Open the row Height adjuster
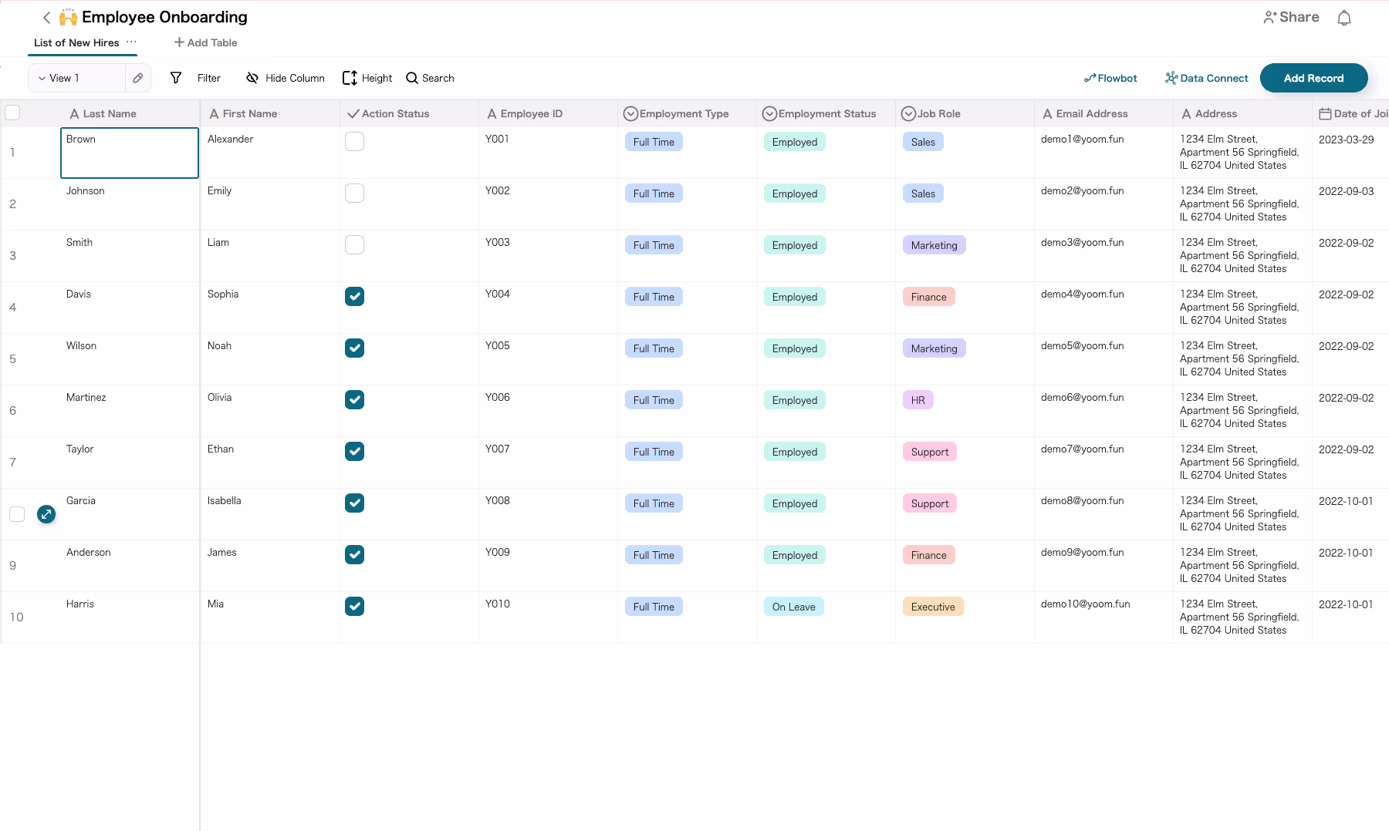Image resolution: width=1389 pixels, height=831 pixels. [351, 78]
